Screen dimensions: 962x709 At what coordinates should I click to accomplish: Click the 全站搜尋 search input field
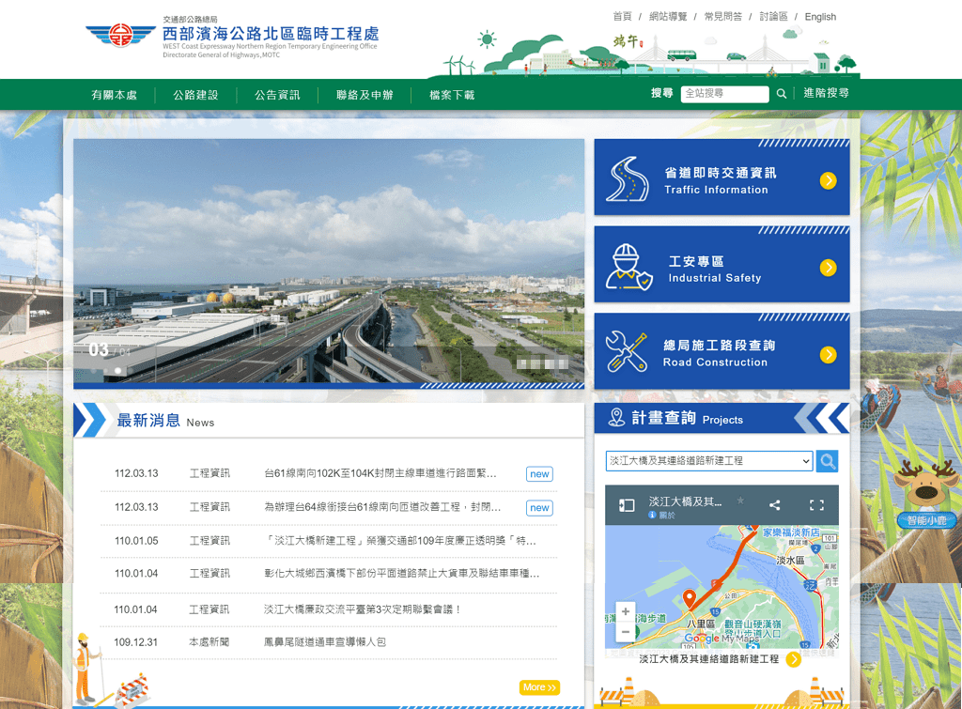point(725,94)
